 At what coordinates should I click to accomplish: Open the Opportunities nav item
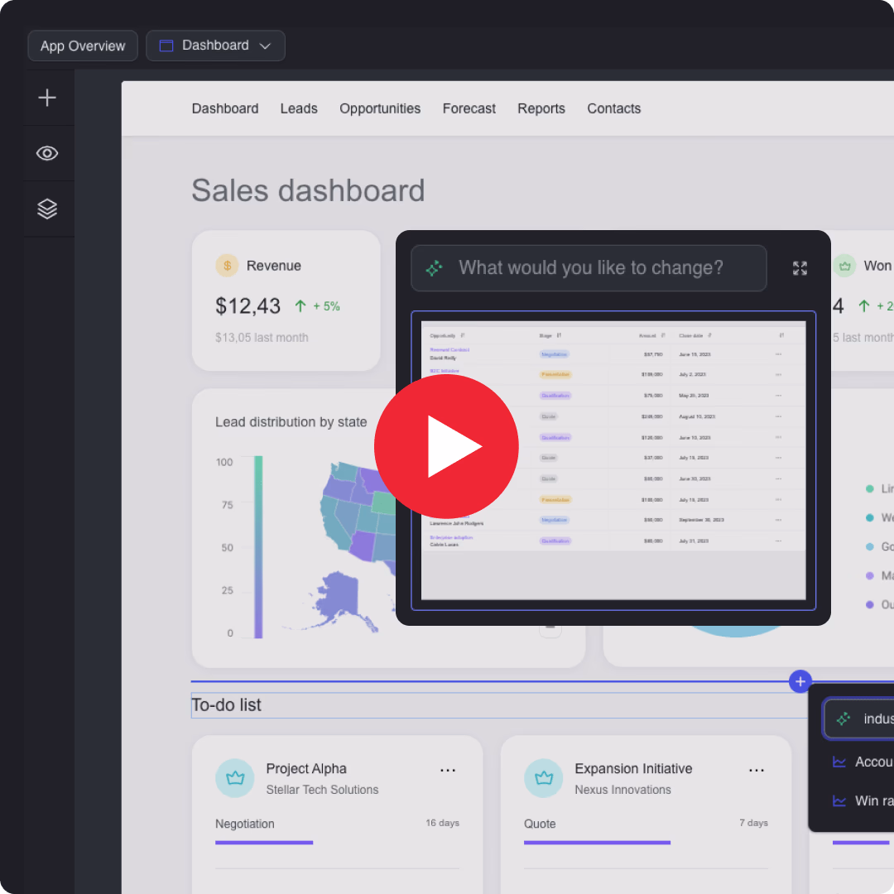coord(380,108)
